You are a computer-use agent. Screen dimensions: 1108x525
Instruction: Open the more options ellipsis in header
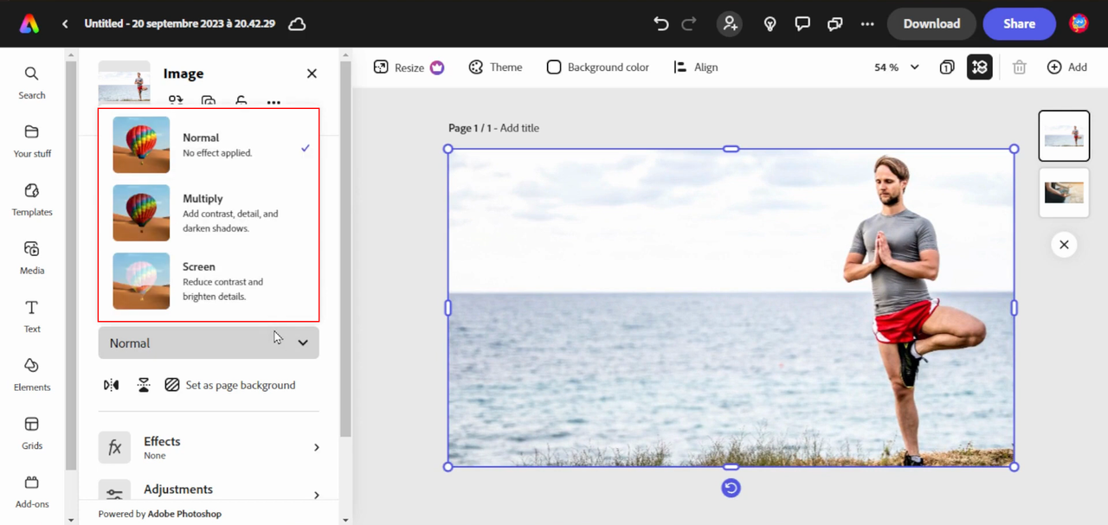(x=867, y=24)
